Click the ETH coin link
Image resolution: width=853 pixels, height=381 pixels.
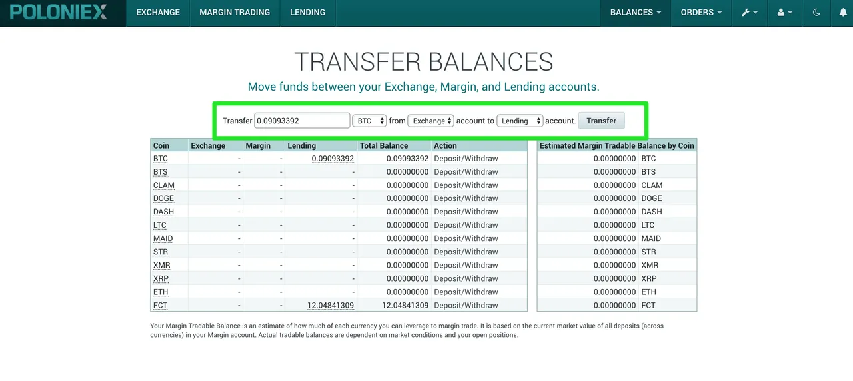coord(161,292)
